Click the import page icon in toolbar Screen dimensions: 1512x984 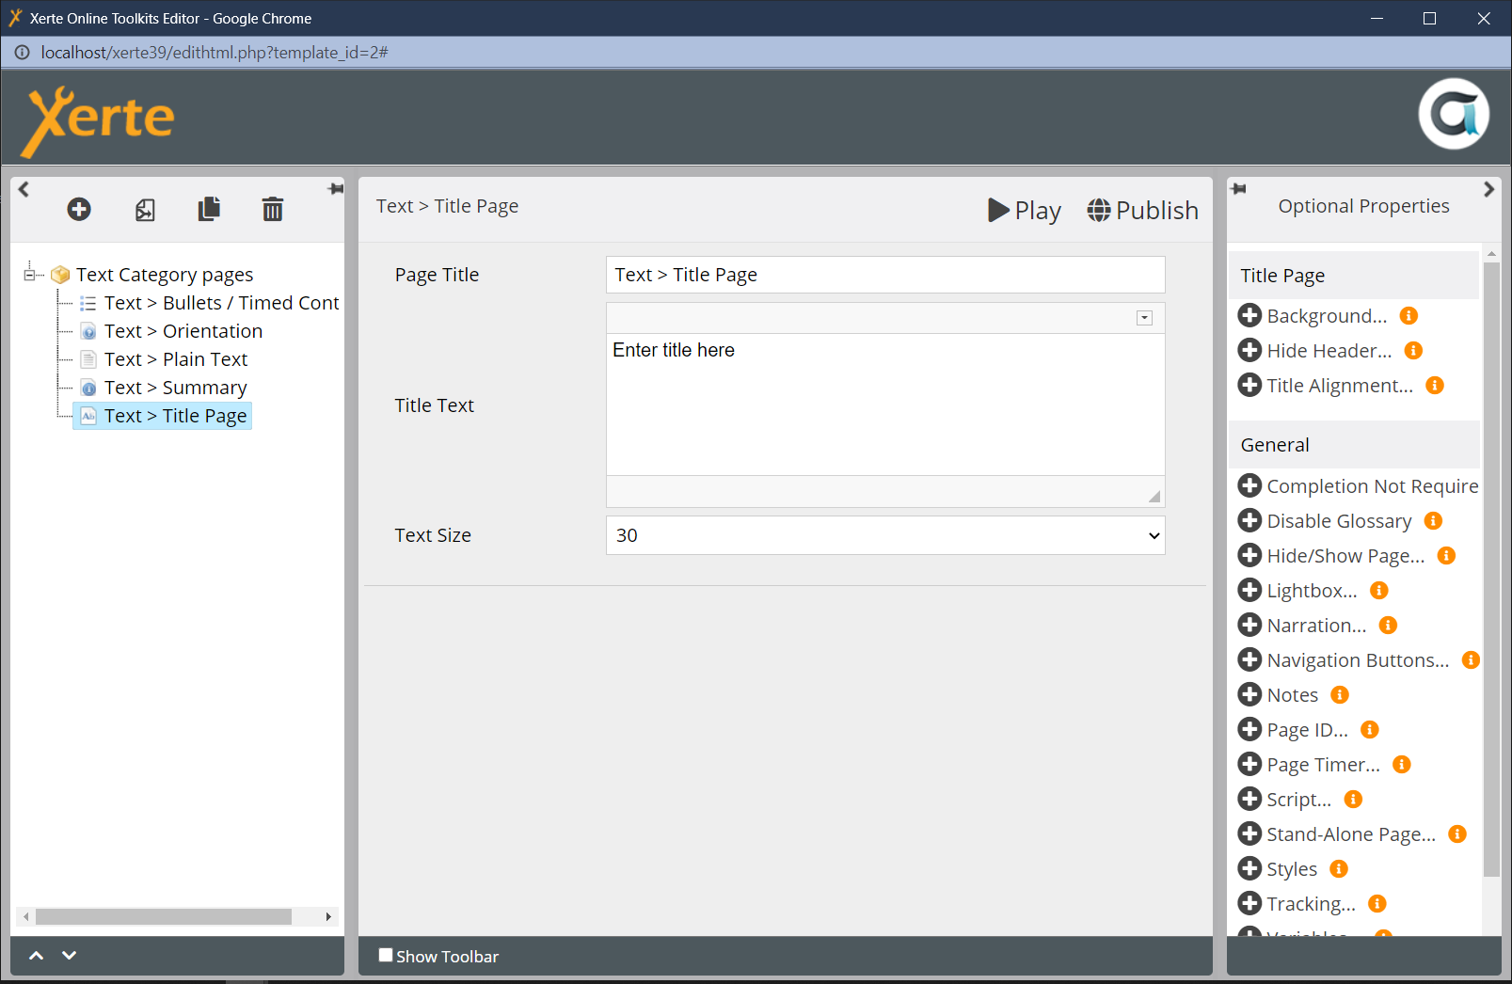pos(145,210)
